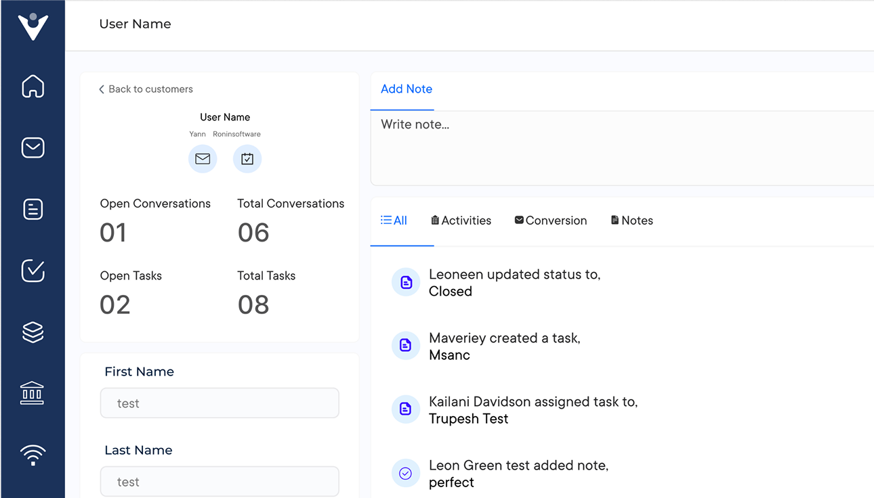The height and width of the screenshot is (498, 874).
Task: Open the tasks checkmark sidebar icon
Action: pyautogui.click(x=33, y=271)
